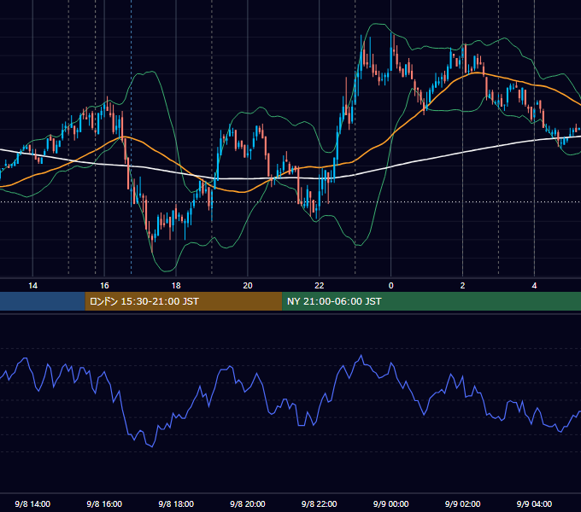Click the 2 hour axis label
The image size is (581, 512).
[462, 286]
